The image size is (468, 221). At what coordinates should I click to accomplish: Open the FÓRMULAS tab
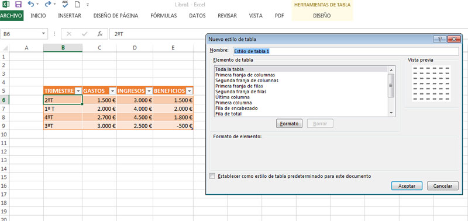pyautogui.click(x=164, y=16)
